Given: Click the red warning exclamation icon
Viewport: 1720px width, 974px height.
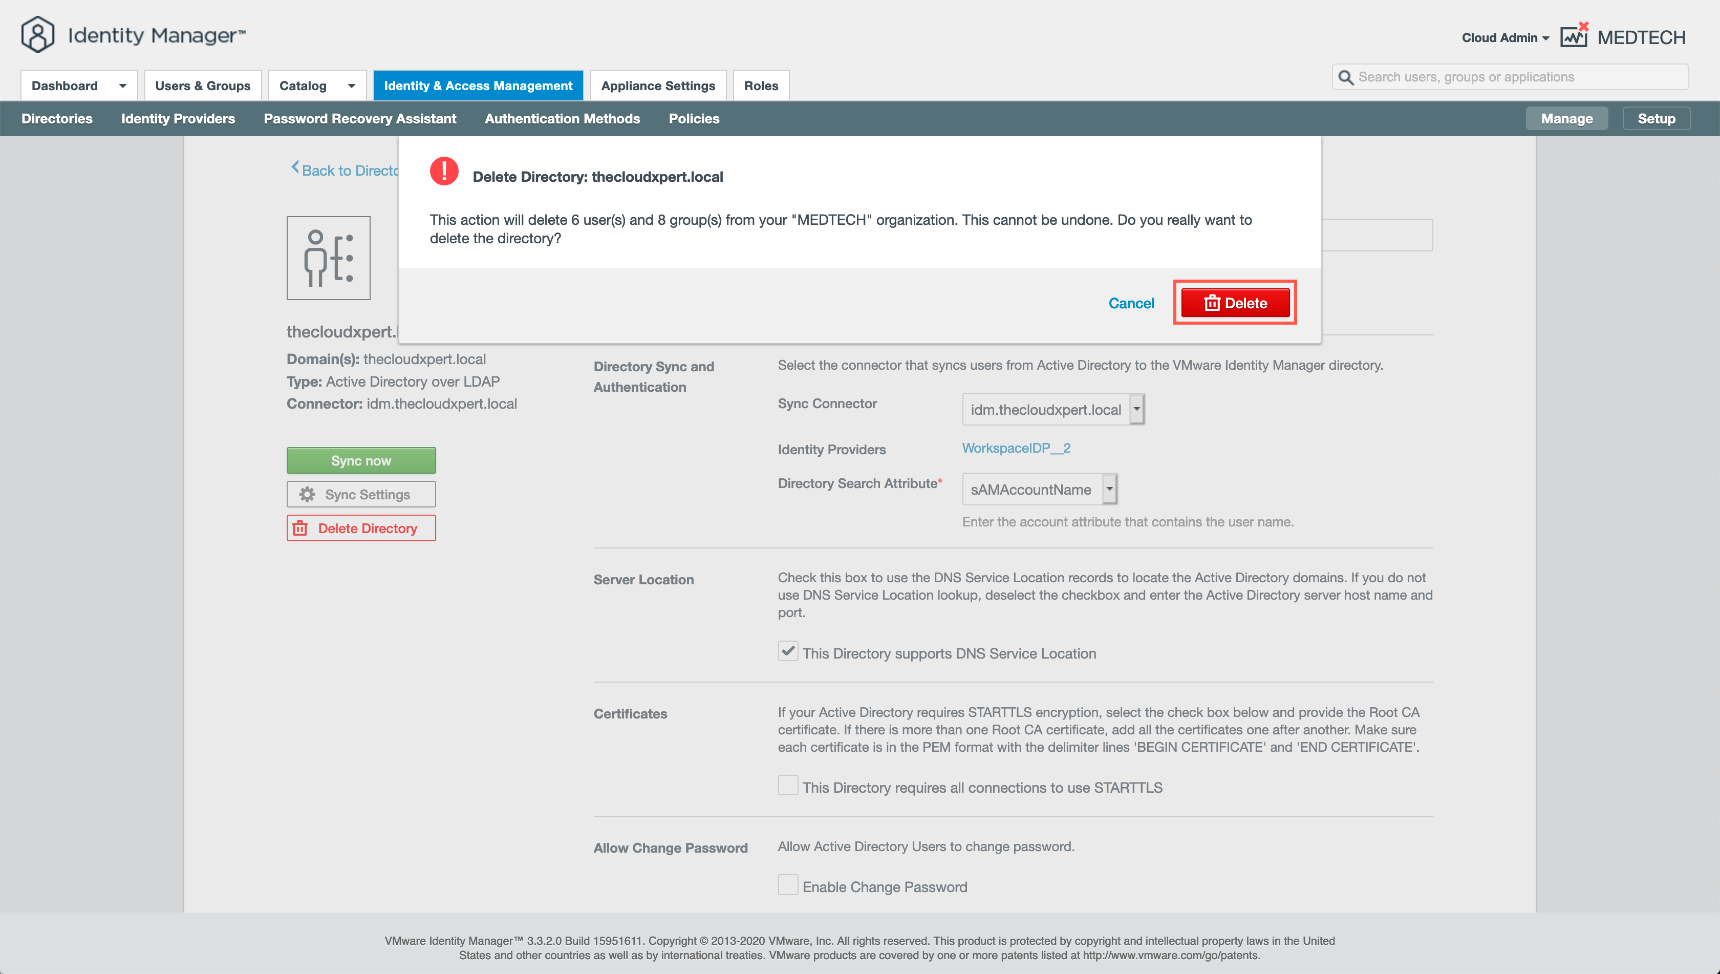Looking at the screenshot, I should click(444, 171).
